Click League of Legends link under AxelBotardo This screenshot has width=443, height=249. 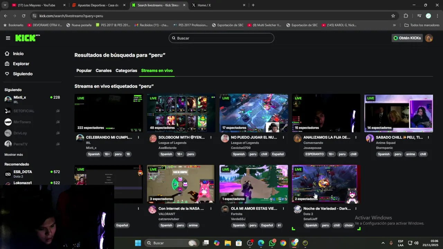(172, 143)
